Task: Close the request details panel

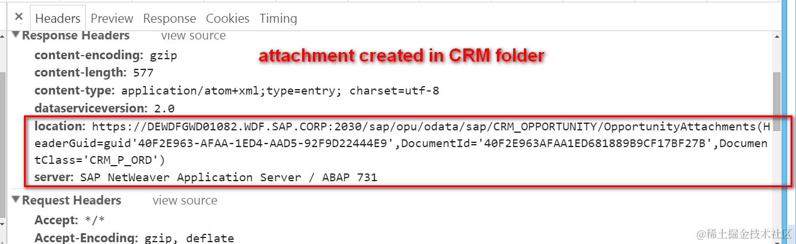Action: click(19, 17)
